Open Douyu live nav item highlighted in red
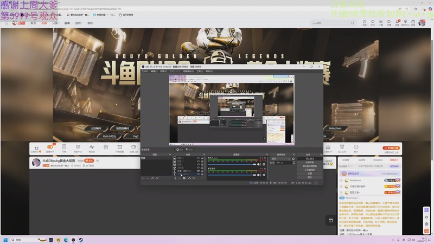The height and width of the screenshot is (244, 434). pos(44,23)
